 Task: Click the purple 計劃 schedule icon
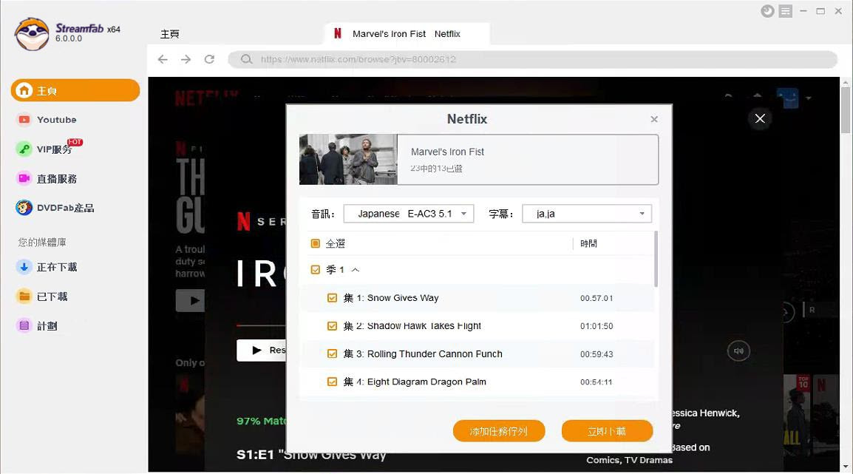point(24,326)
